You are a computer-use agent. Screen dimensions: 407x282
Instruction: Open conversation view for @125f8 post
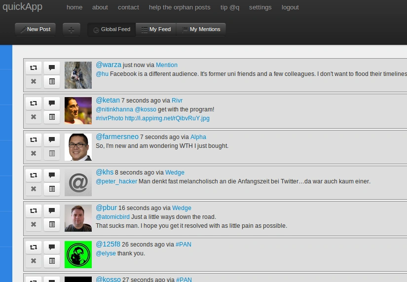coord(52,261)
